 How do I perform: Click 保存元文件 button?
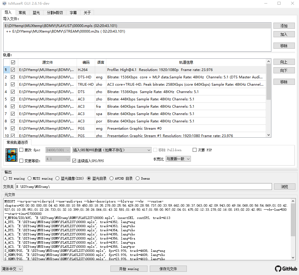[x=168, y=269]
